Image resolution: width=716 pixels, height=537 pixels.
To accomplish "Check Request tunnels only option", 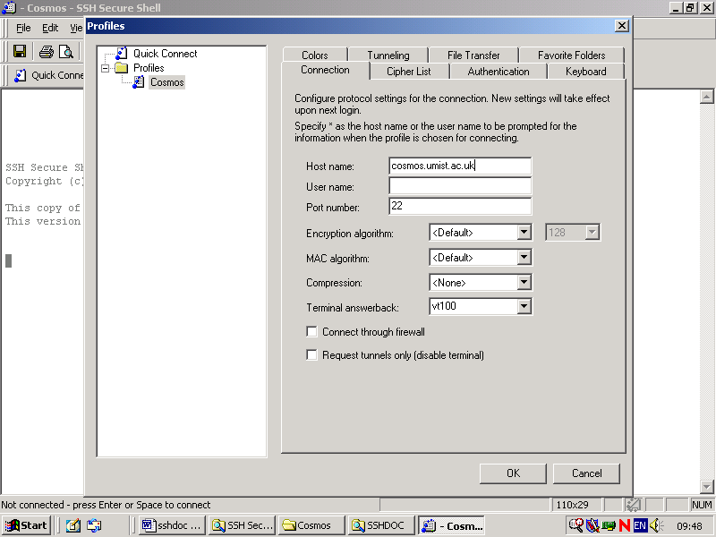I will click(x=312, y=355).
